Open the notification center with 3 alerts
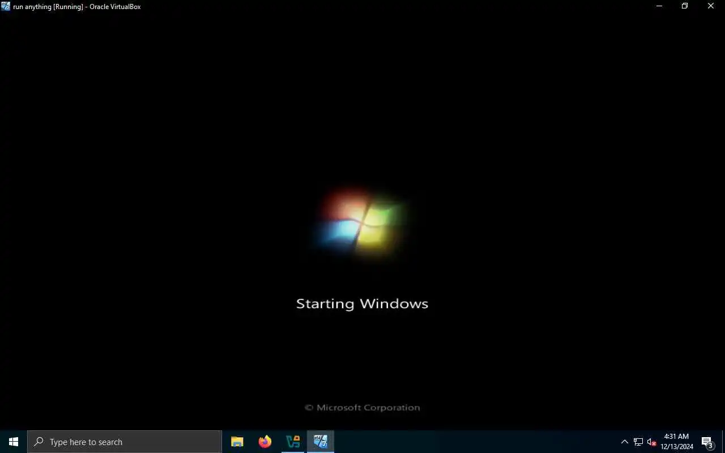Image resolution: width=725 pixels, height=453 pixels. tap(707, 442)
